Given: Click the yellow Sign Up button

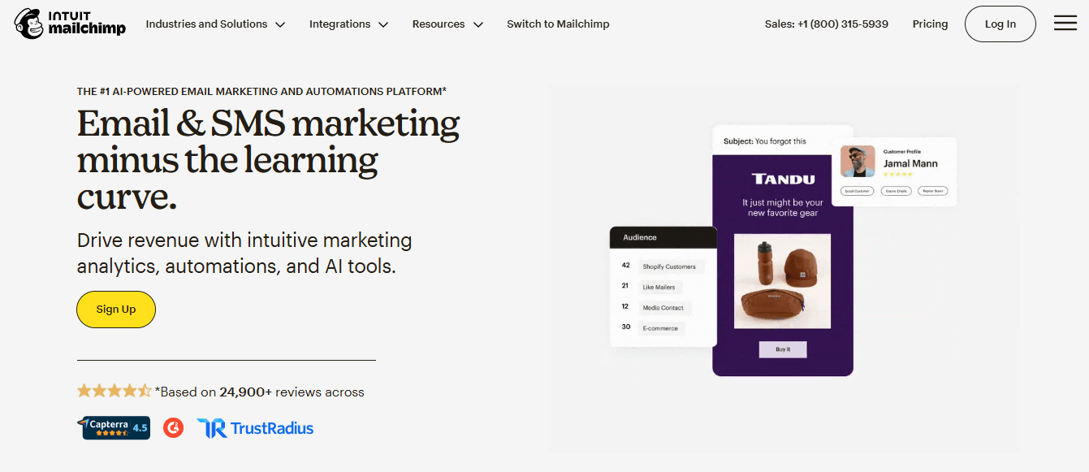Looking at the screenshot, I should tap(116, 310).
